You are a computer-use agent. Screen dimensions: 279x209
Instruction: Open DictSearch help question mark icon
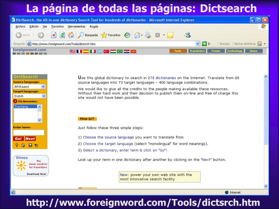17,145
